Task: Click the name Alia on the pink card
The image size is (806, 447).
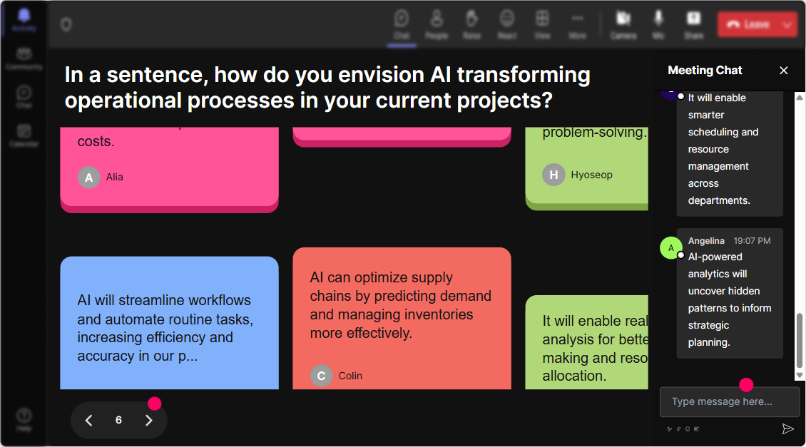Action: (x=115, y=178)
